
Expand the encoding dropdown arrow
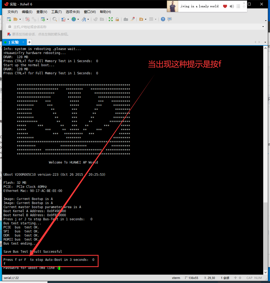[x=78, y=19]
